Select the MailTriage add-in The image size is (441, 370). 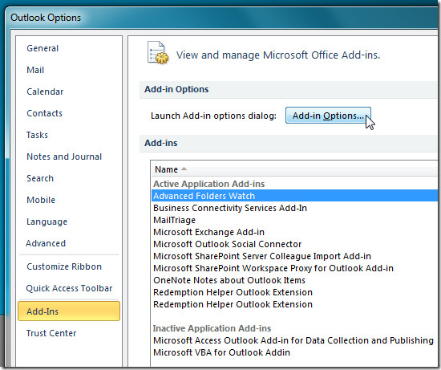[x=295, y=220]
